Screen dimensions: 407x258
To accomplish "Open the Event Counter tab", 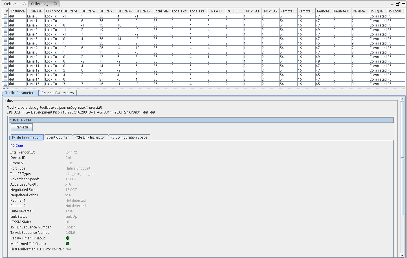I will click(x=58, y=137).
